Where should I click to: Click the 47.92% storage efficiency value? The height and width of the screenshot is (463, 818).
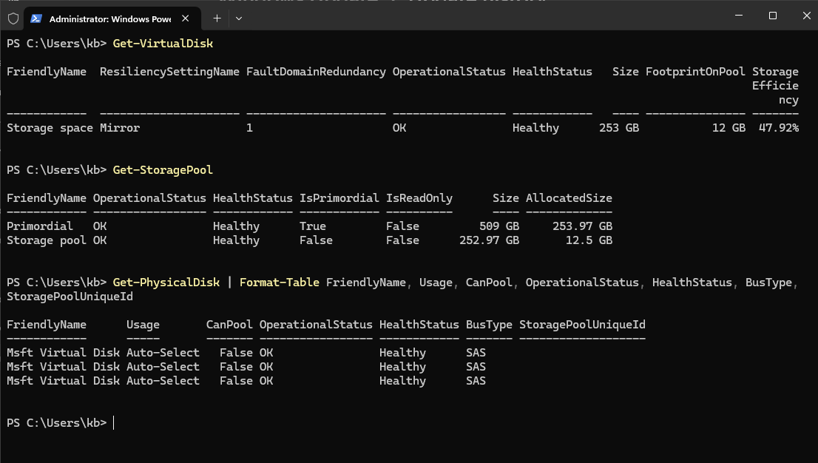pos(779,128)
